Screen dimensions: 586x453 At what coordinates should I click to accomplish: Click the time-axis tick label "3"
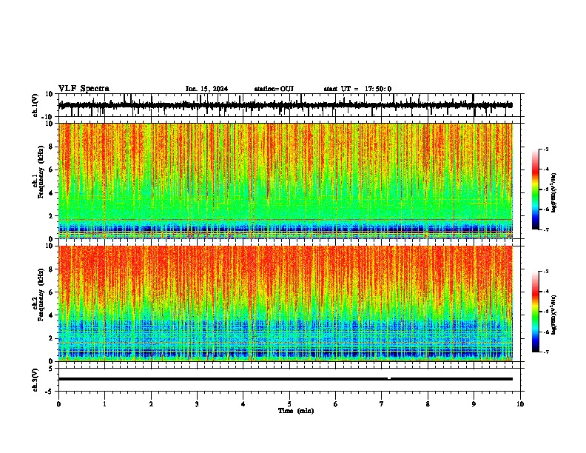click(x=197, y=404)
